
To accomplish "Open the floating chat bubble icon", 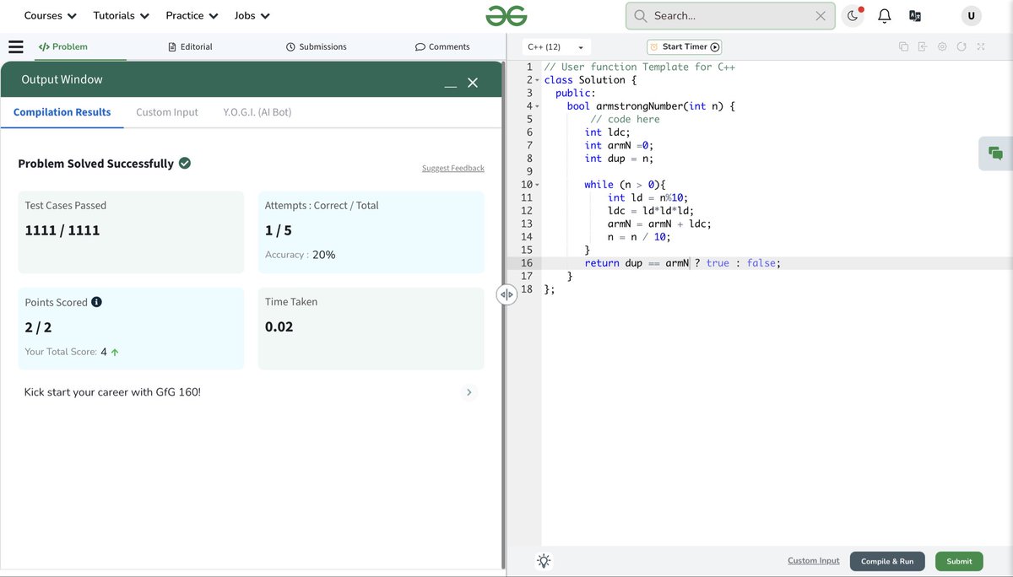I will coord(995,154).
